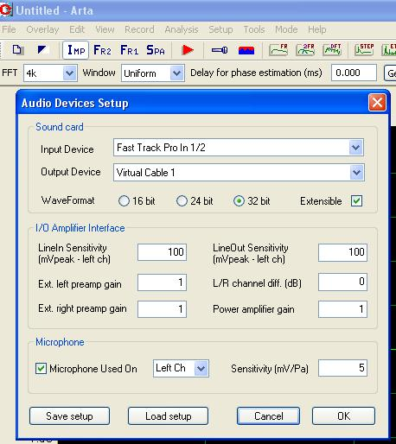Expand the Input Device dropdown
The height and width of the screenshot is (444, 396).
pos(355,148)
